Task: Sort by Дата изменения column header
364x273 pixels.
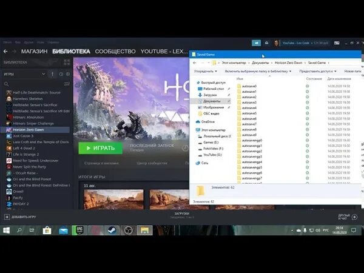Action: pyautogui.click(x=339, y=79)
